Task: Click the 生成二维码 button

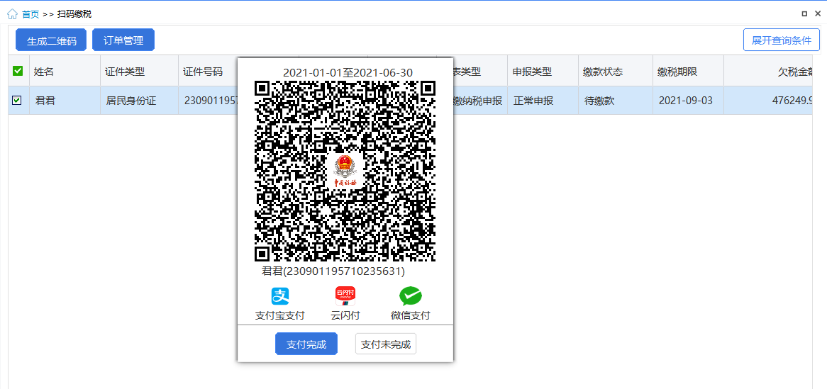Action: click(51, 40)
